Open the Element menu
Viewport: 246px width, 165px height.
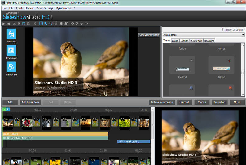point(29,8)
